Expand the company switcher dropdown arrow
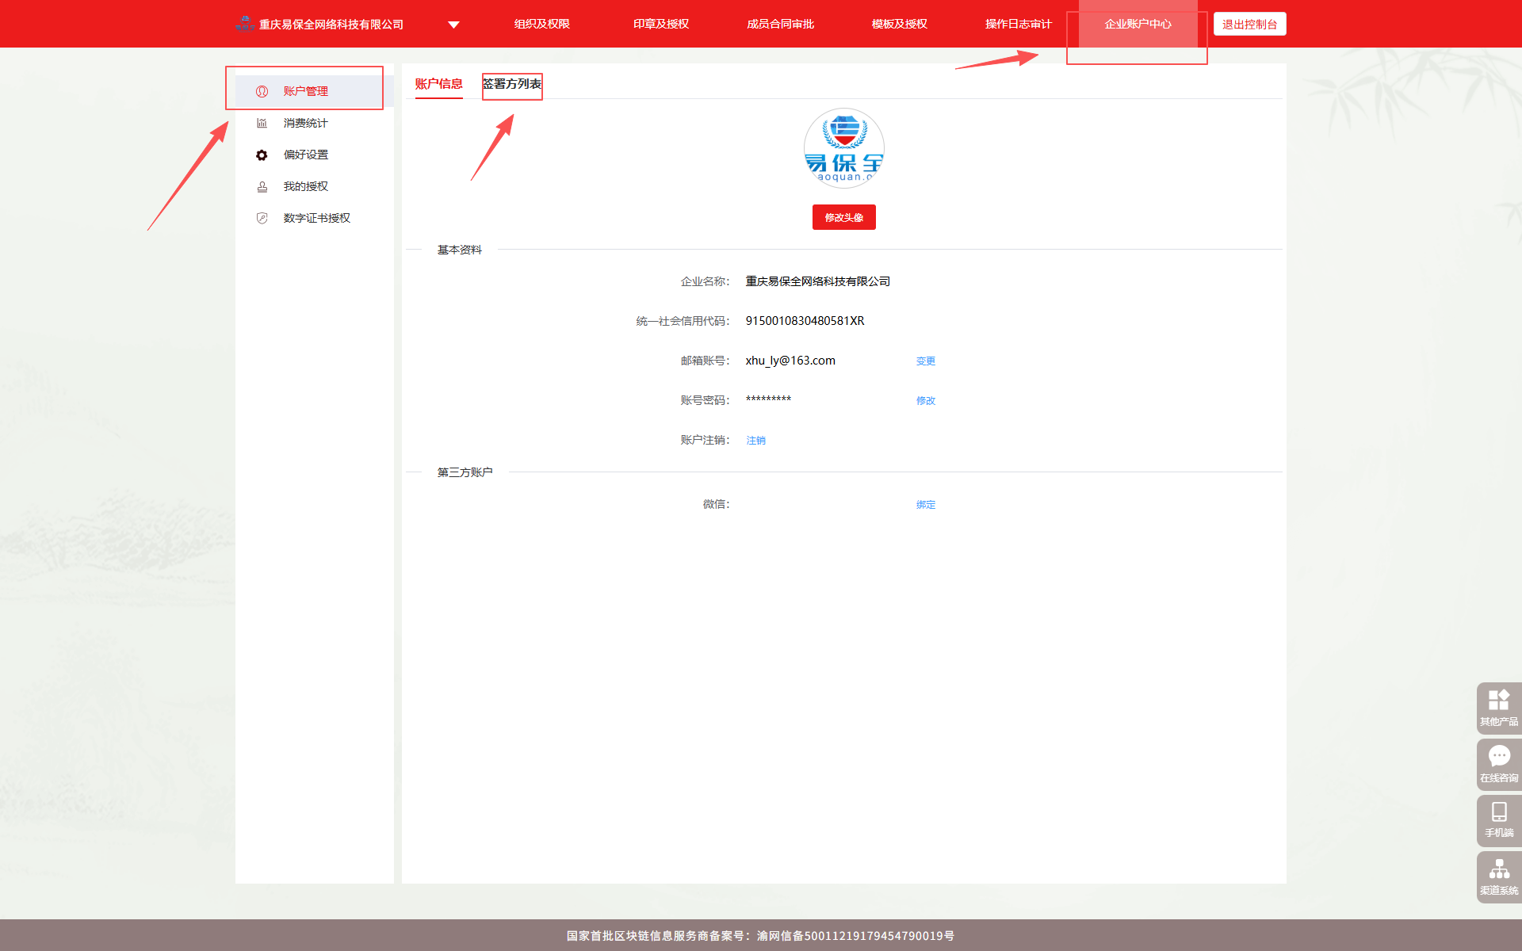1522x951 pixels. coord(453,25)
